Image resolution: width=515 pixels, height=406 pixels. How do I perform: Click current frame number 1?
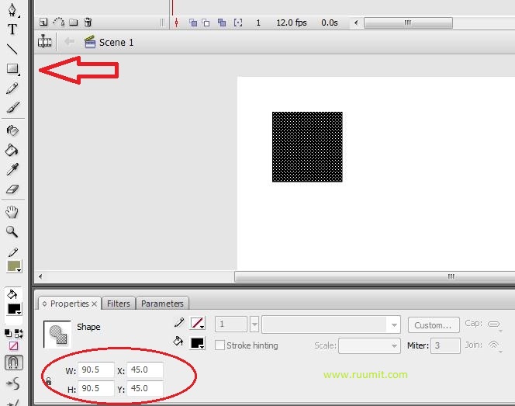point(258,23)
